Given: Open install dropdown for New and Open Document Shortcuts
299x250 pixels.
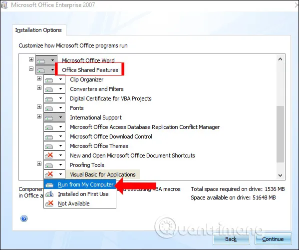Looking at the screenshot, I should (x=54, y=155).
